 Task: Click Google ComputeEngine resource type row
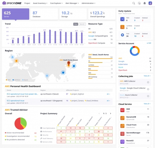[100, 36]
